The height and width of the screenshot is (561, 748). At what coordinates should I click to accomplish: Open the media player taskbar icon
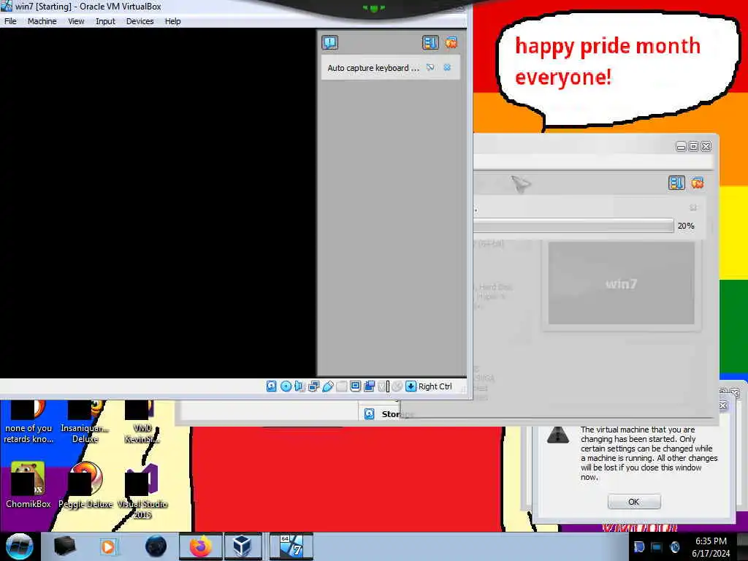coord(108,546)
